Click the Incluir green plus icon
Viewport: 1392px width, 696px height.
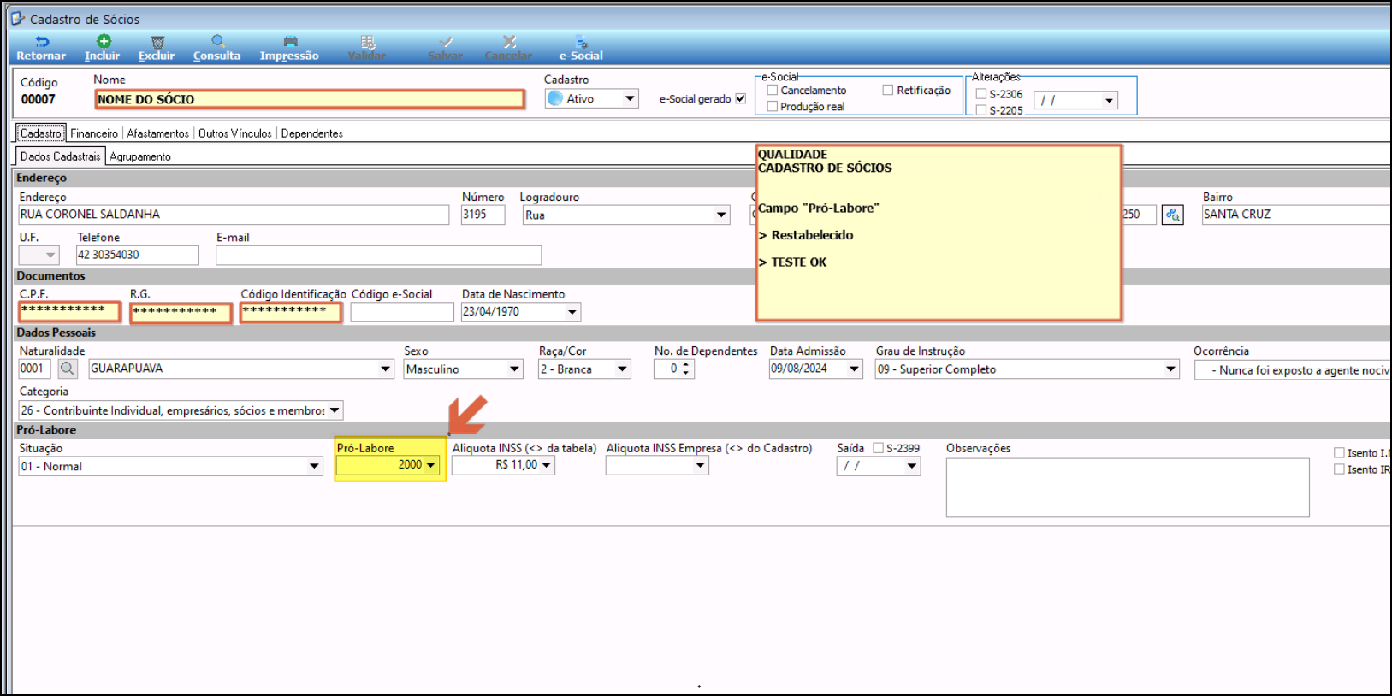click(104, 41)
